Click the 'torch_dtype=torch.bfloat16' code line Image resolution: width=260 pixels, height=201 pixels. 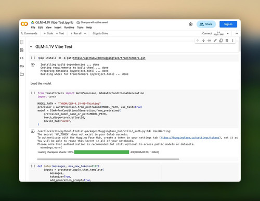[x=64, y=118]
